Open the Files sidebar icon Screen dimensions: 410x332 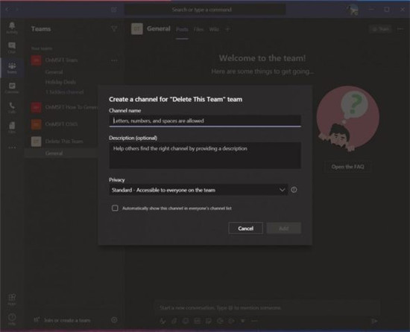click(12, 127)
